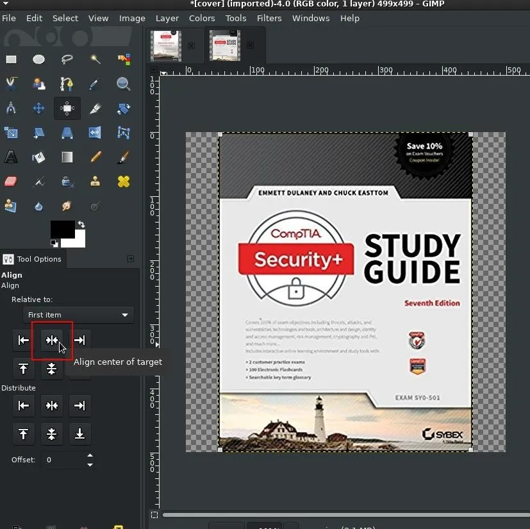Distribute bottom edges of targets
The height and width of the screenshot is (529, 530).
click(79, 433)
